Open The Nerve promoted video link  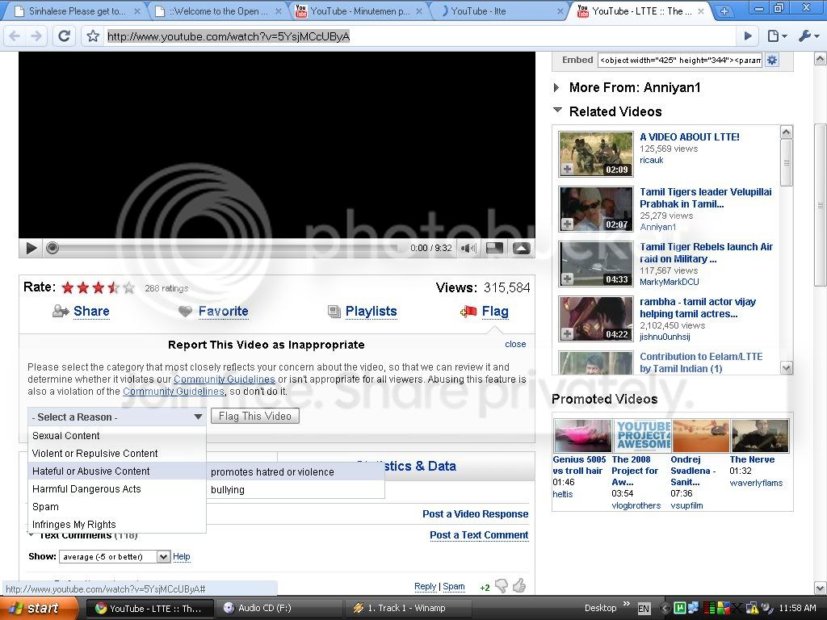coord(752,459)
